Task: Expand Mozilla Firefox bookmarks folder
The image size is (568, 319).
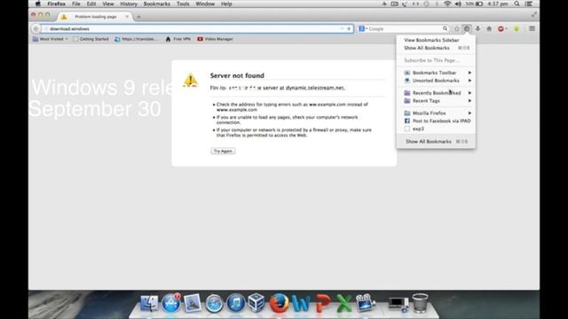Action: click(436, 113)
